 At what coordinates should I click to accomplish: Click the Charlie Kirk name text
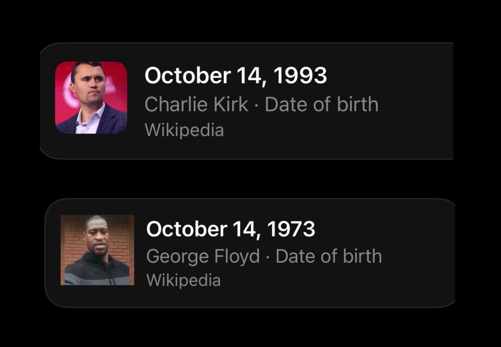pos(196,105)
